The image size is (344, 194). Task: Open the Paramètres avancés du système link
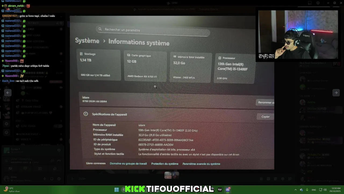pos(201,164)
